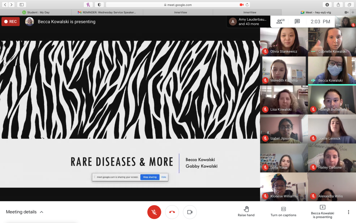
Task: Click the red hang up call button
Action: pyautogui.click(x=172, y=212)
